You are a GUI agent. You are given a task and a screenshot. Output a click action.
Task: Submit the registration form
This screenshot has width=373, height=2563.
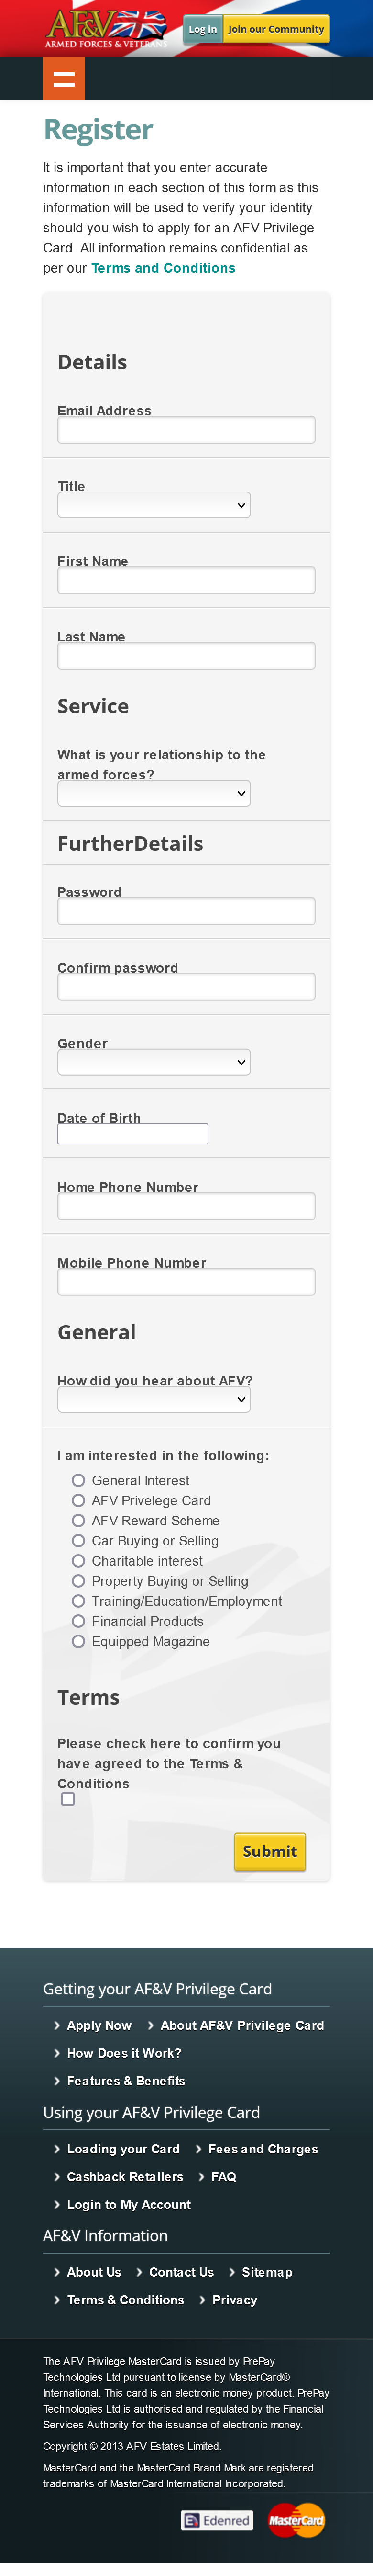tap(270, 1851)
